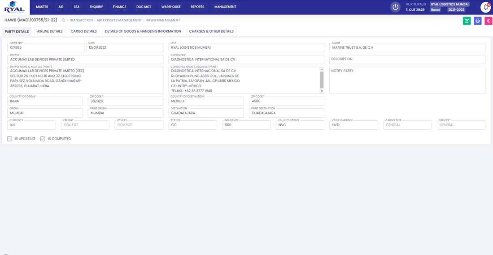This screenshot has width=493, height=255.
Task: Click Shipper Name & Address text area
Action: pos(85,80)
